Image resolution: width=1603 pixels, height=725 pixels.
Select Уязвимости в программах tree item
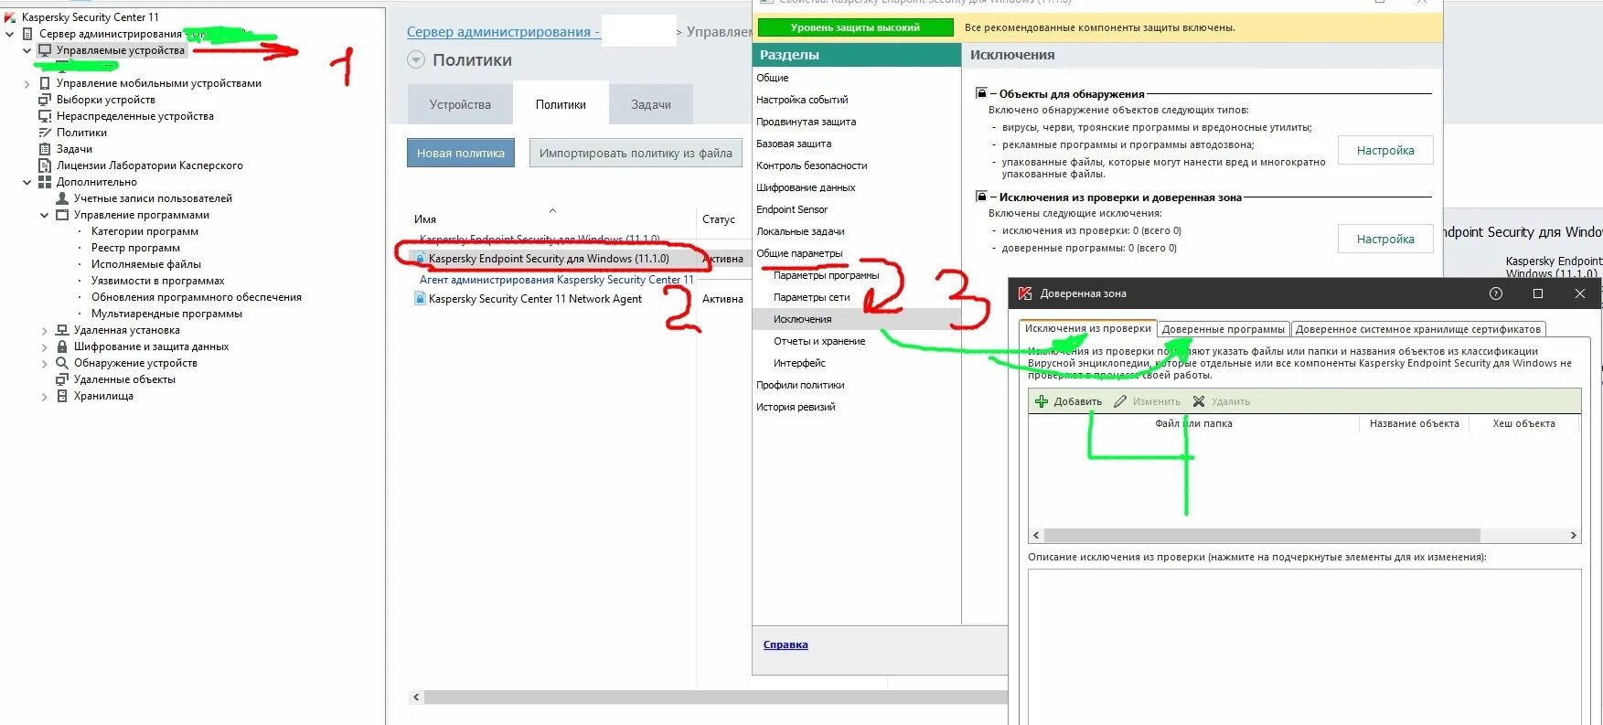coord(157,281)
